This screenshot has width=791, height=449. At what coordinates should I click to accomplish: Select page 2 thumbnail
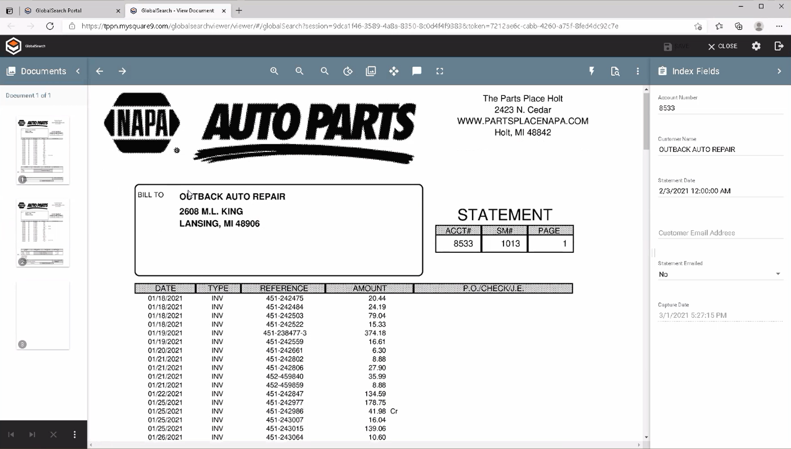[43, 233]
